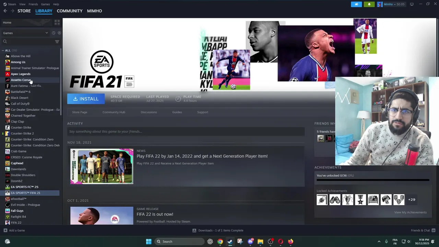The height and width of the screenshot is (247, 439).
Task: Click the announcements megaphone icon
Action: click(356, 4)
